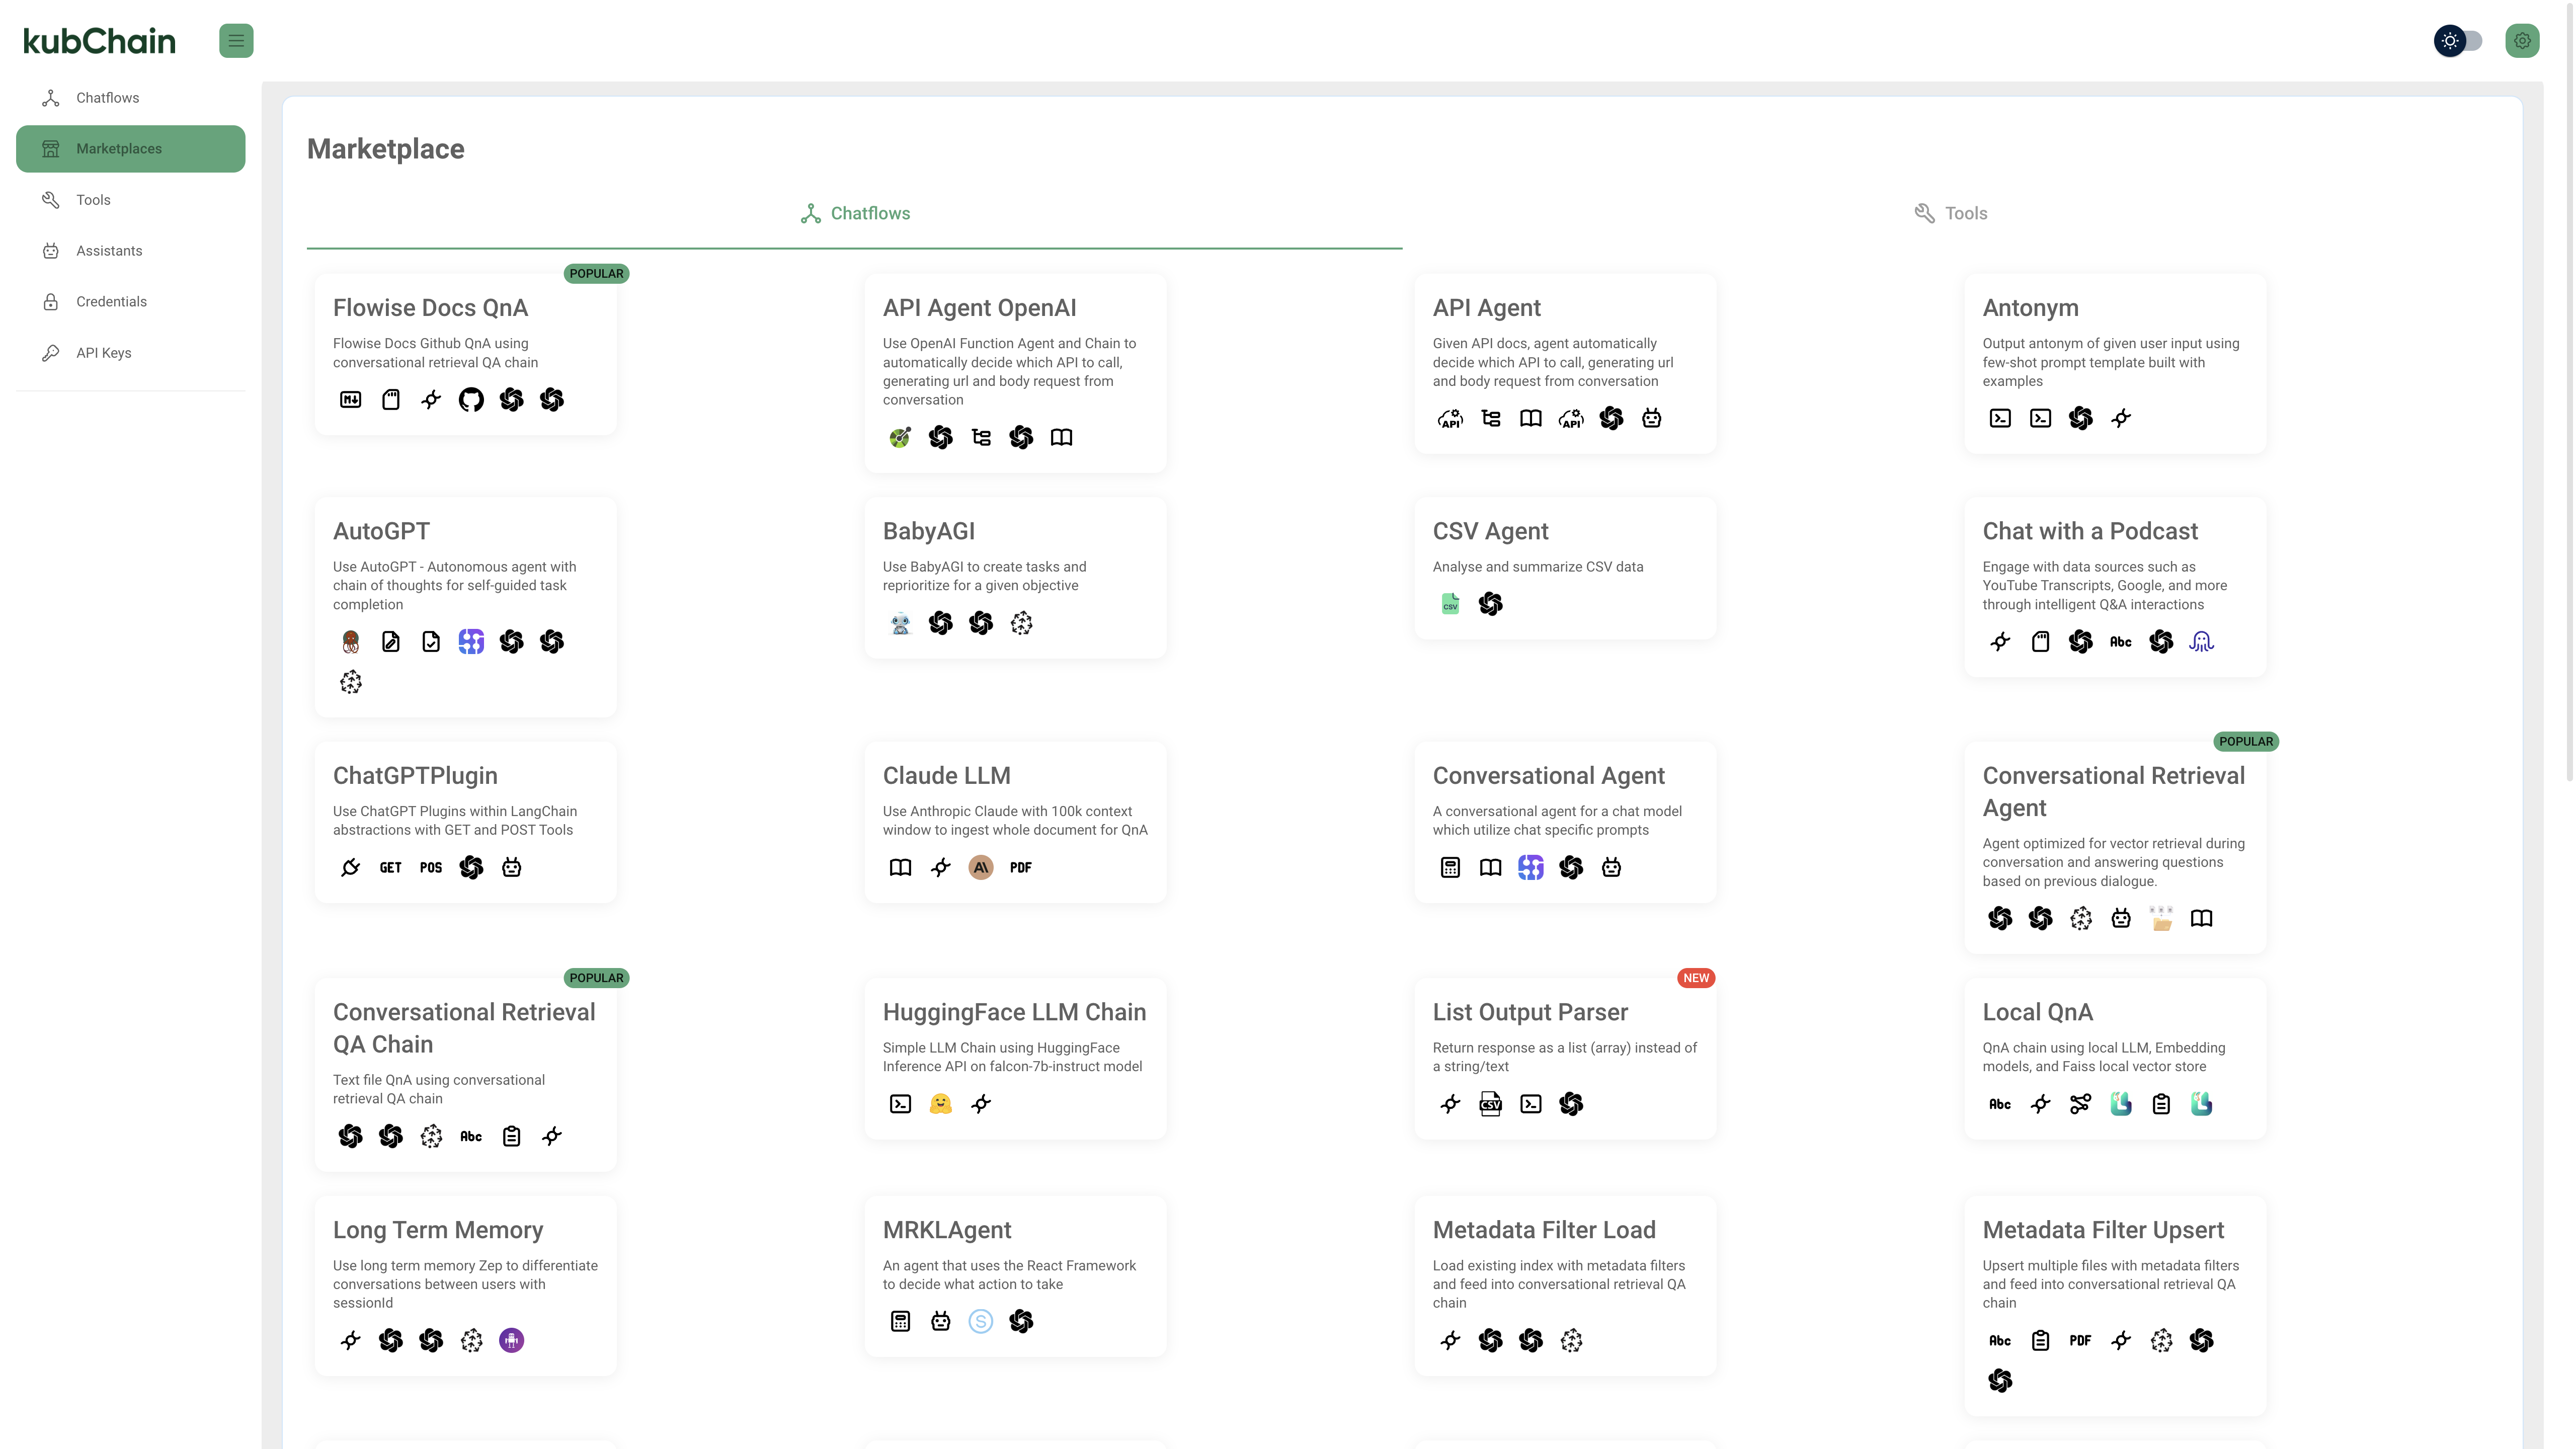Screen dimensions: 2576x1449
Task: Click the PDF icon in Claude LLM card
Action: (1021, 867)
